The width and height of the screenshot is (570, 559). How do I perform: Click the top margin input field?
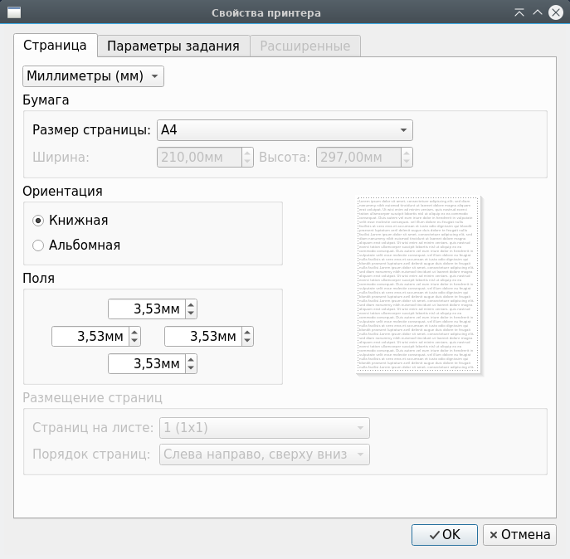[147, 309]
